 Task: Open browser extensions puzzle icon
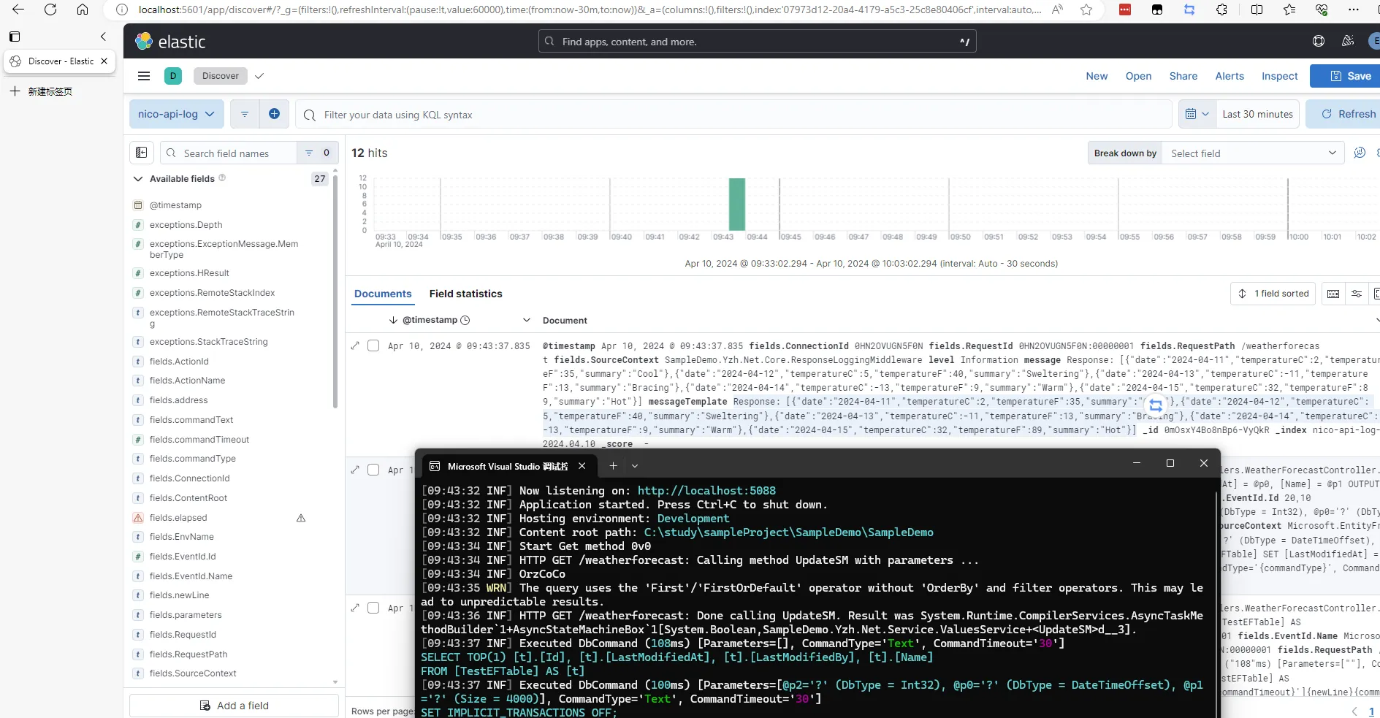click(1221, 9)
